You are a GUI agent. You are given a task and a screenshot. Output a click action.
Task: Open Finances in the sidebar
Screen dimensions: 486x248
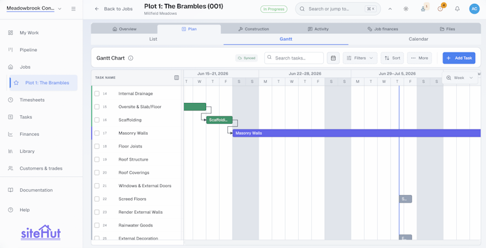click(29, 134)
